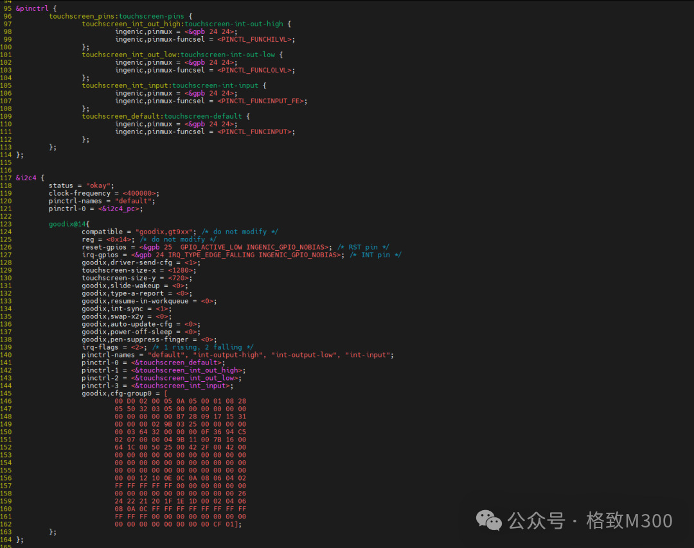The height and width of the screenshot is (548, 694).
Task: Click 'touchscreen_int_input' node label on line 105
Action: [x=125, y=85]
